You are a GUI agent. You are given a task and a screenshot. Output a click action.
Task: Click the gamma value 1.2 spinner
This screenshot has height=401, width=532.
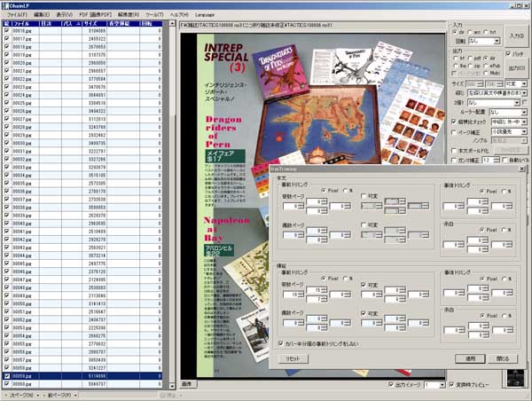pyautogui.click(x=490, y=160)
